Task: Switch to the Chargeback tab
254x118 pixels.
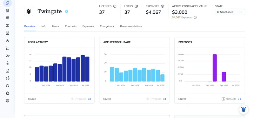Action: (x=107, y=26)
